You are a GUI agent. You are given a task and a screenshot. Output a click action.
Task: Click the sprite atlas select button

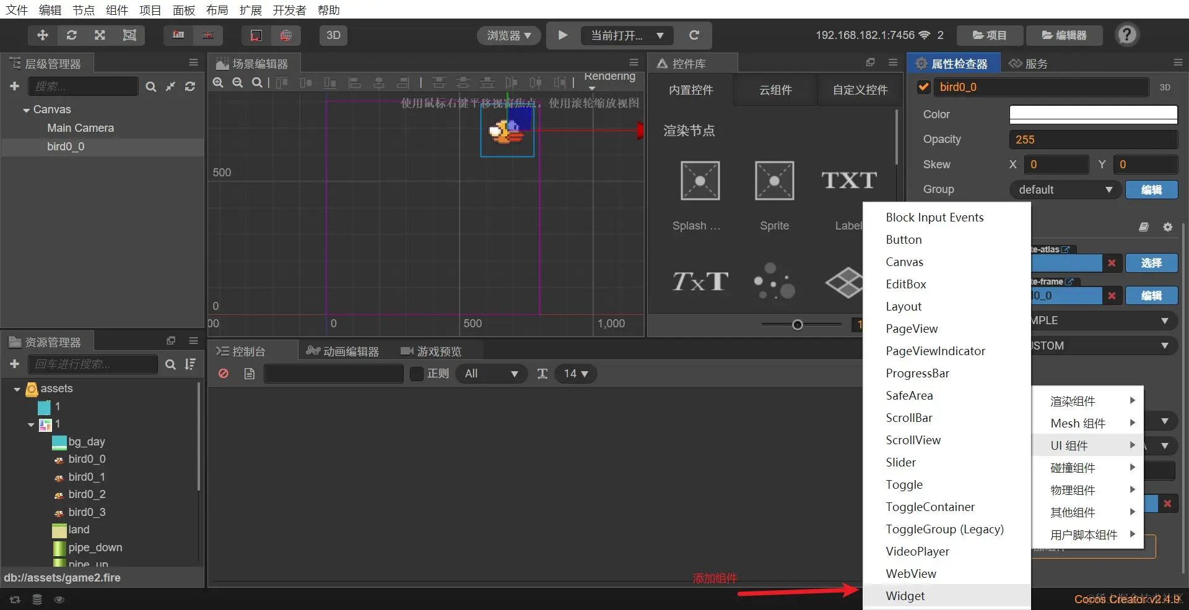(1151, 263)
